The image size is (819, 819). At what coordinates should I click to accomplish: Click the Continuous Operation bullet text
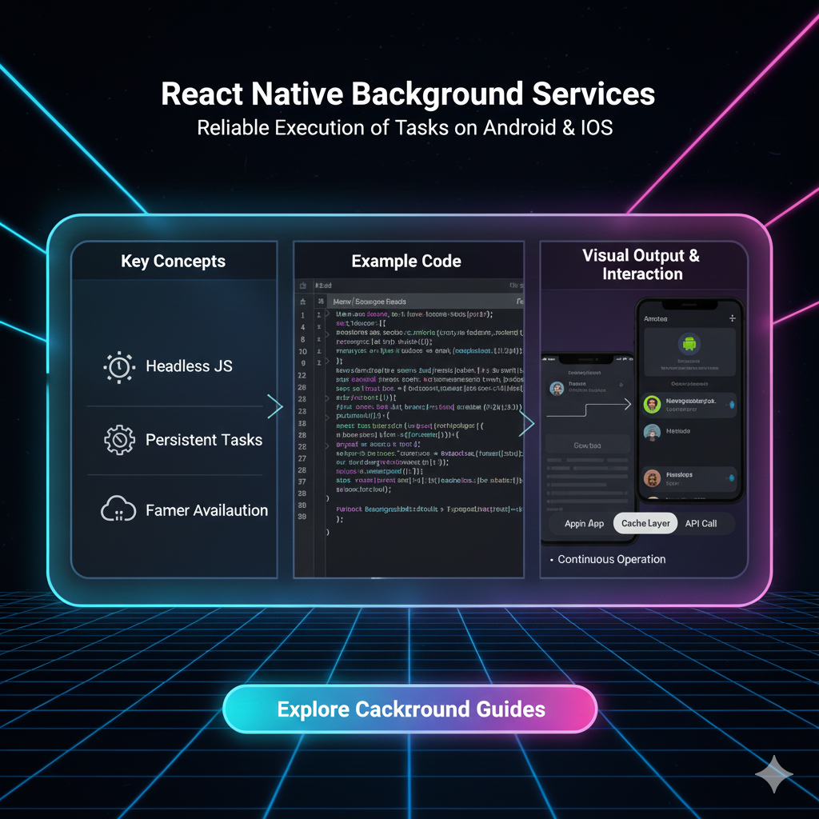(611, 559)
